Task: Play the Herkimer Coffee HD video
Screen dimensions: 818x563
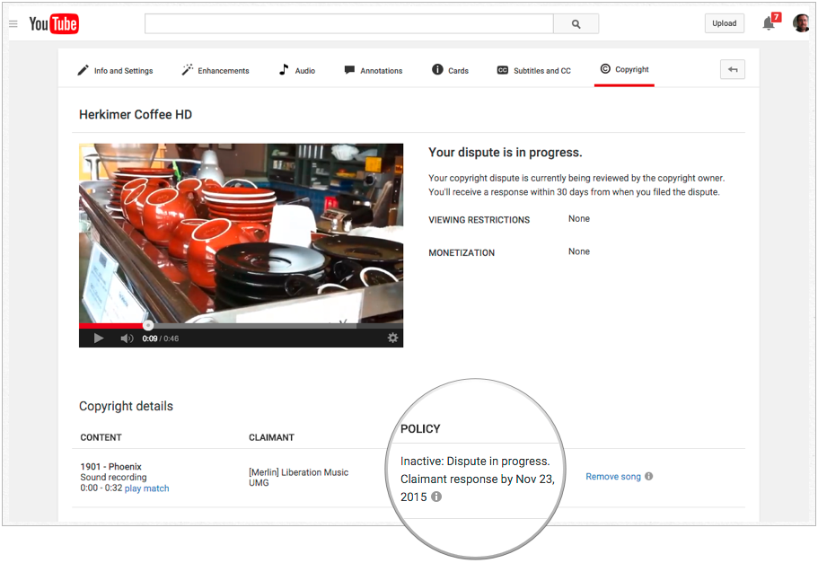Action: coord(98,339)
